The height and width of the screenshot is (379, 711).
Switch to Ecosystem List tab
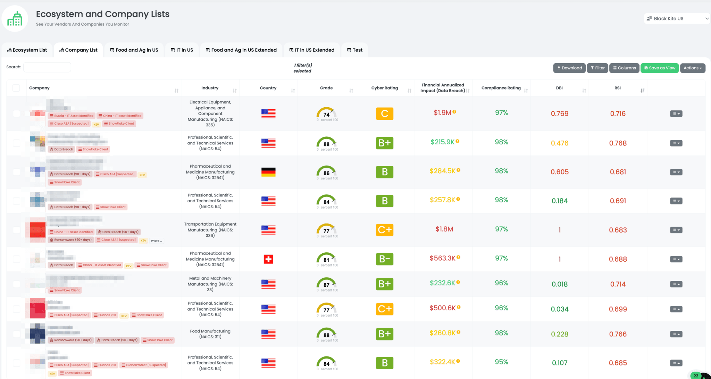(27, 50)
